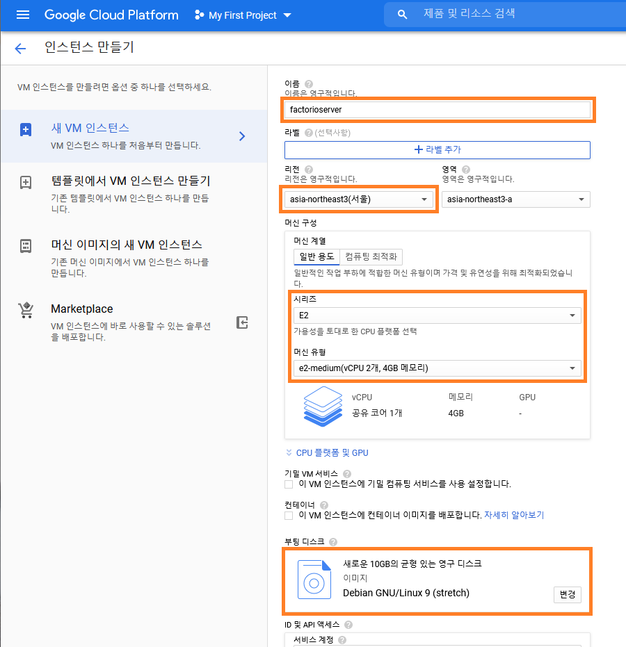Click the 라벨 추가 button

click(438, 150)
